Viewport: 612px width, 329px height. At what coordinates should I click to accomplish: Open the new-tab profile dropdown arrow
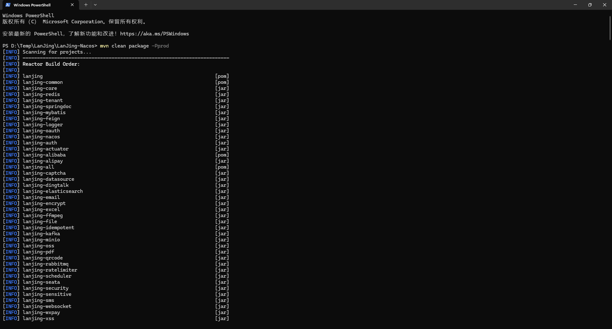(x=95, y=5)
